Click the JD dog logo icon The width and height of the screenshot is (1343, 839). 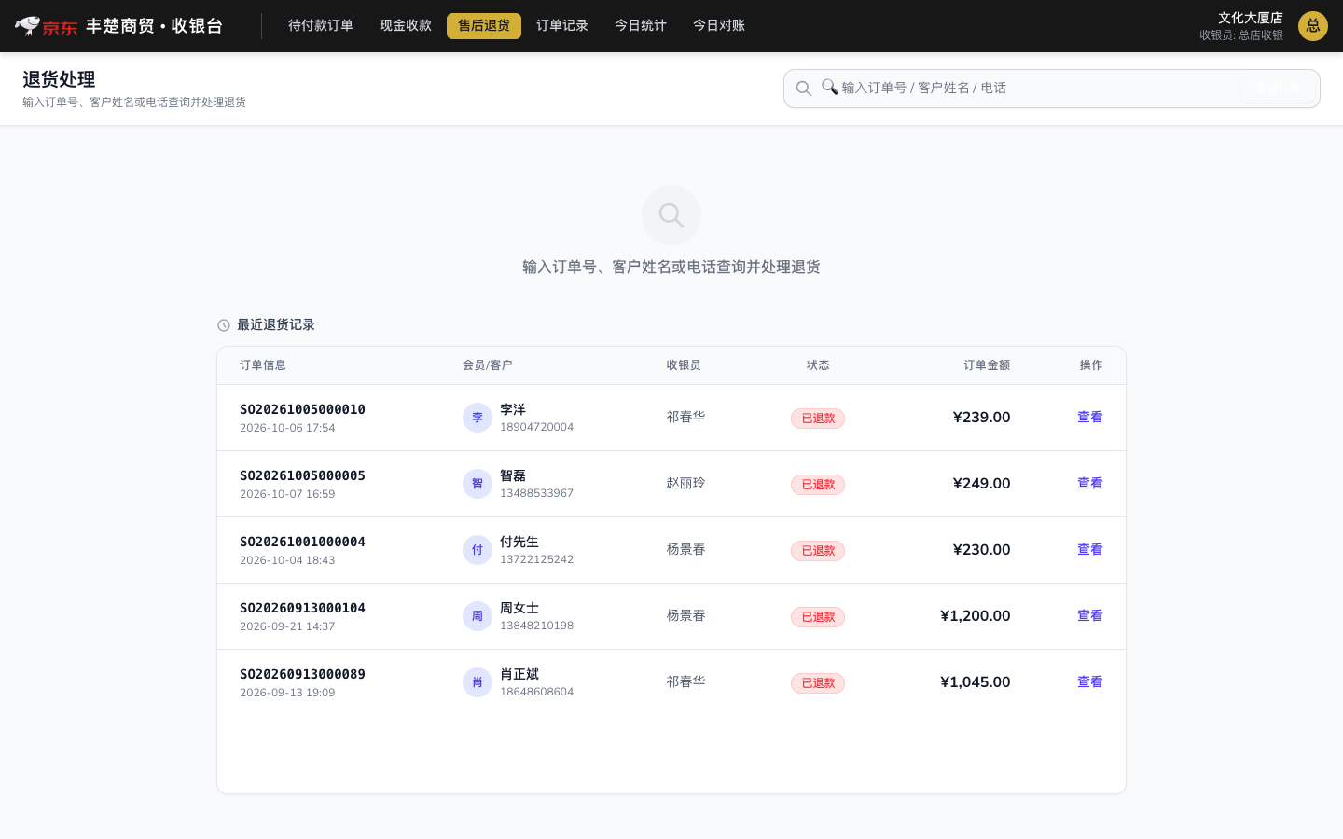[28, 25]
